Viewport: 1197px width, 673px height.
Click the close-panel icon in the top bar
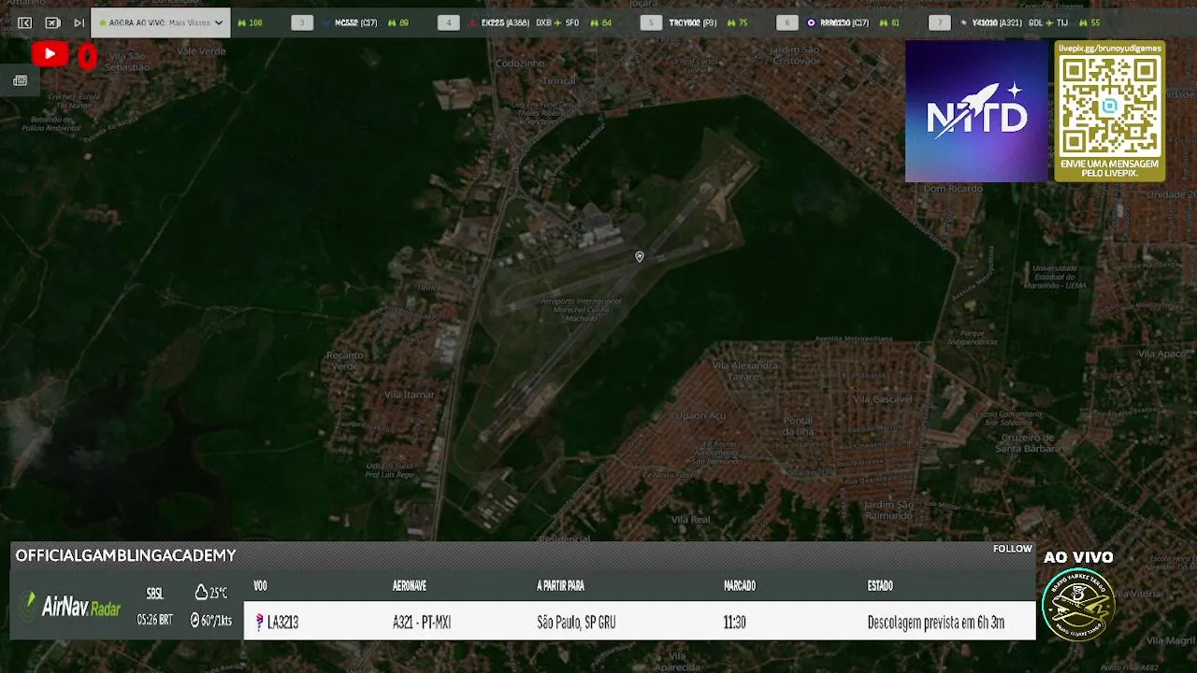(52, 22)
